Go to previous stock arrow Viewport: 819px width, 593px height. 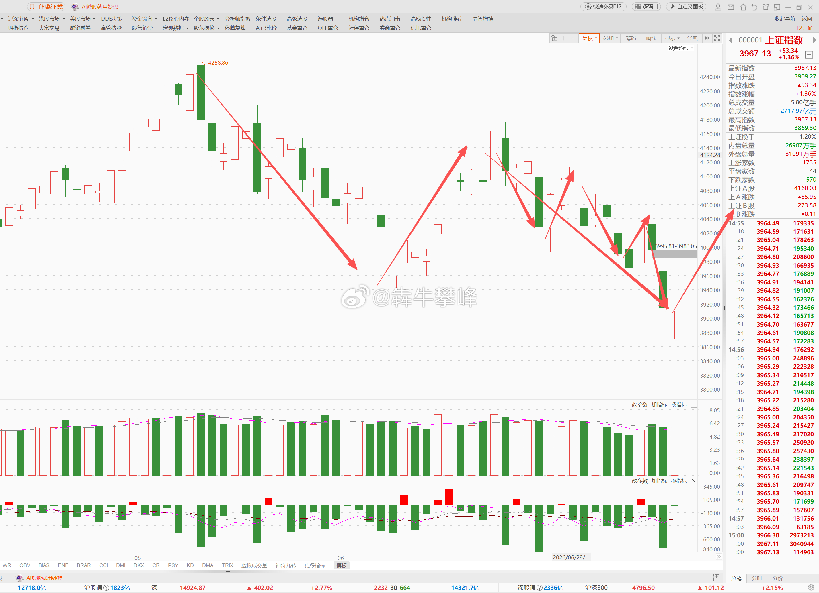pyautogui.click(x=730, y=40)
